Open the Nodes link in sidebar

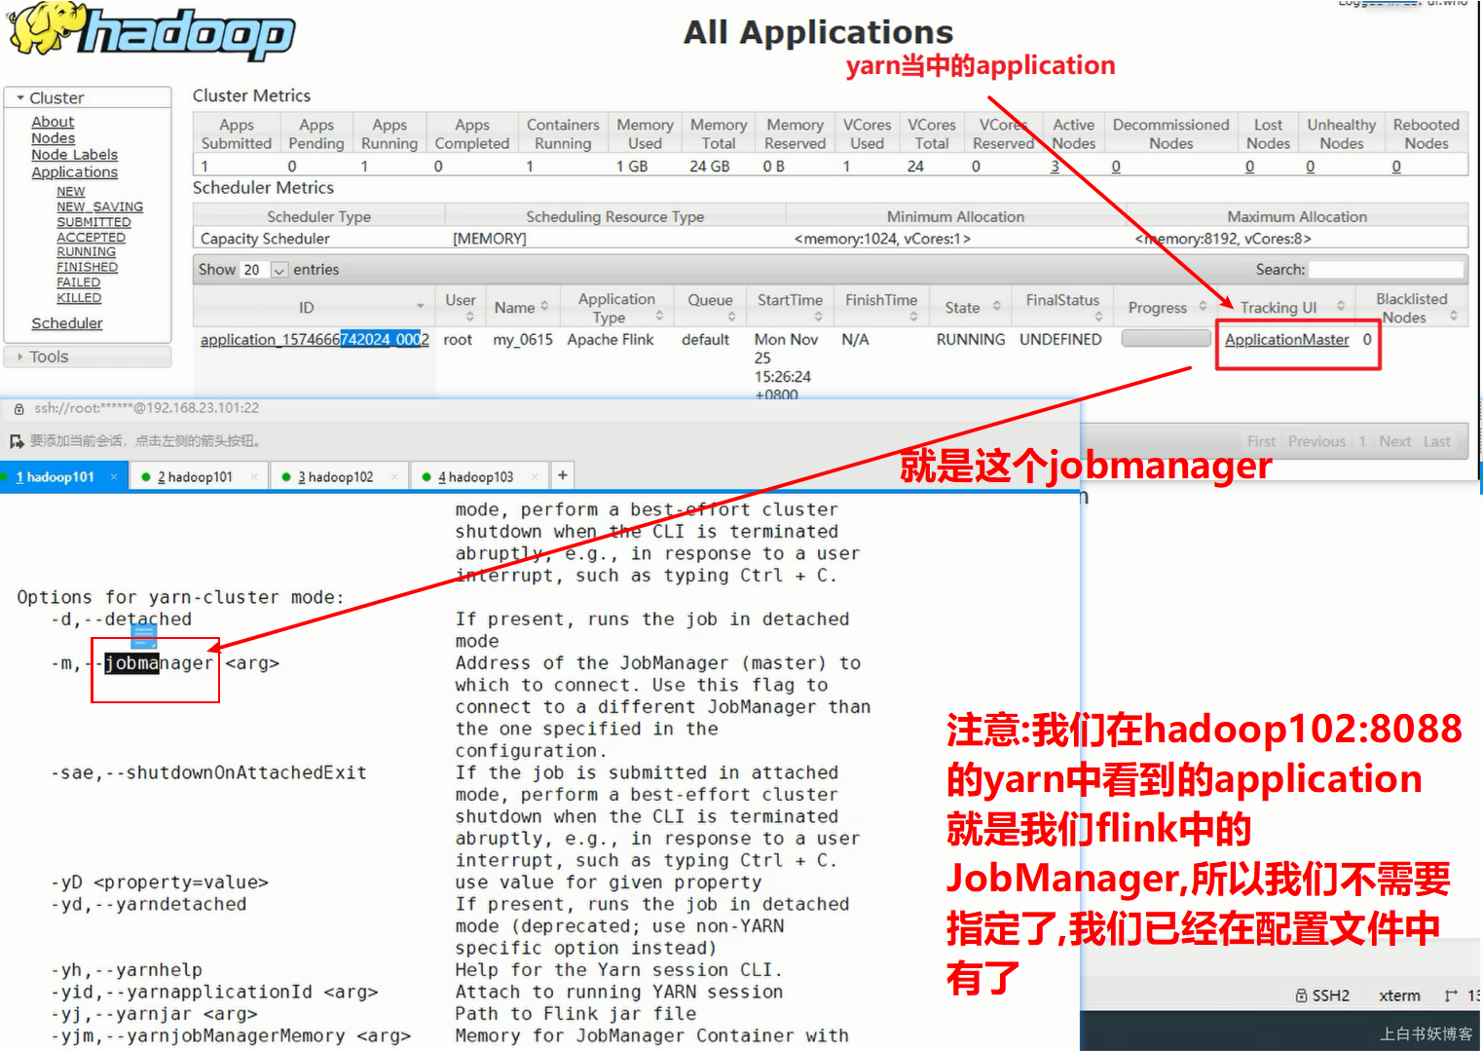[x=53, y=138]
